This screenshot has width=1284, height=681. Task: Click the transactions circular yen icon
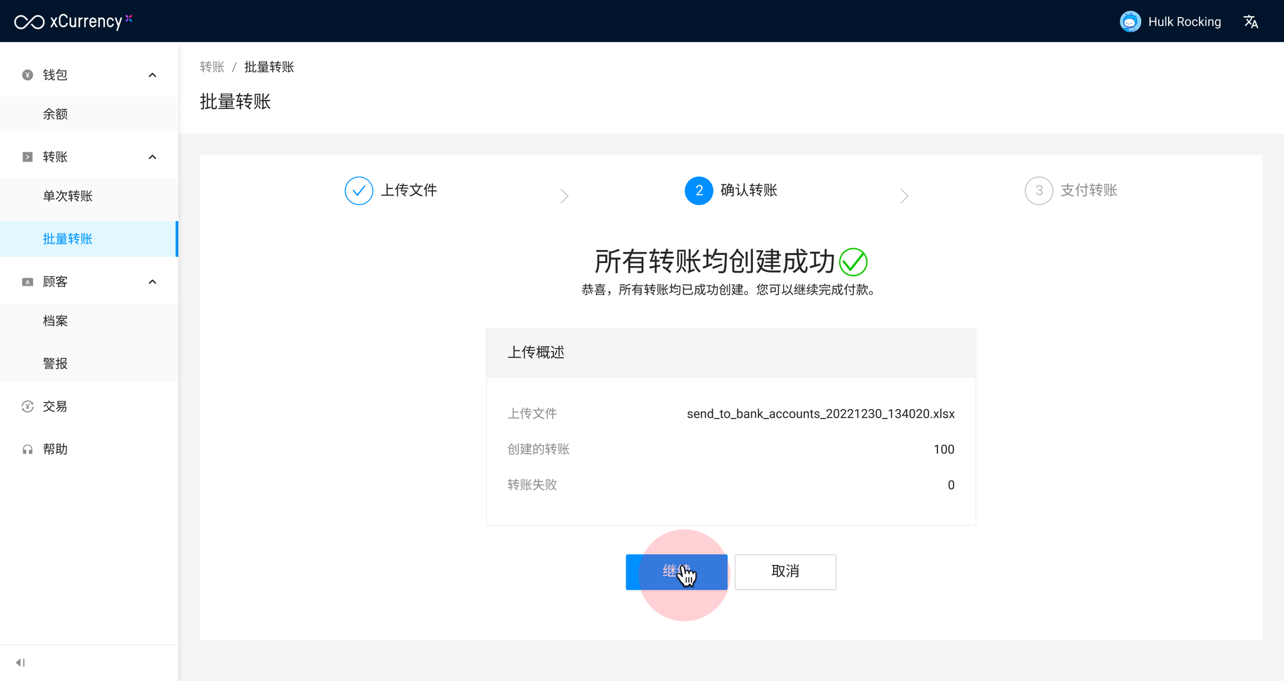[x=28, y=407]
